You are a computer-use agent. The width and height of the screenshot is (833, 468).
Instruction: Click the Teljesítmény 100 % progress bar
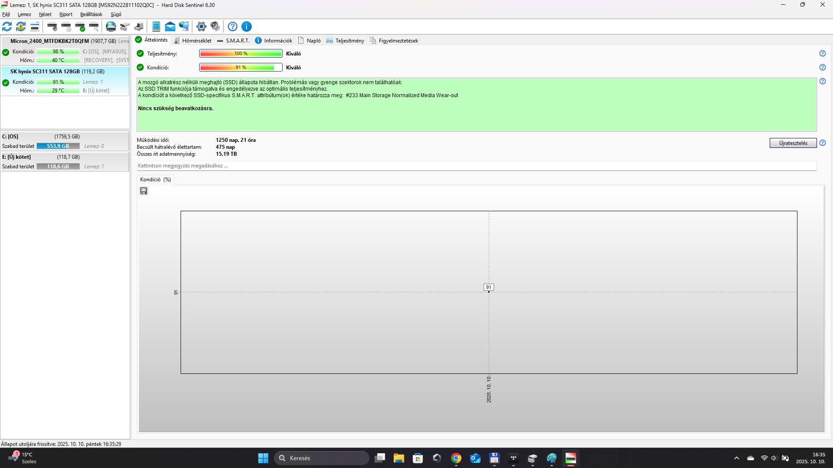point(241,54)
